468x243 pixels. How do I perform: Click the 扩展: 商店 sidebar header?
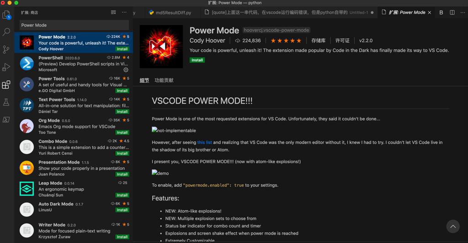(29, 12)
